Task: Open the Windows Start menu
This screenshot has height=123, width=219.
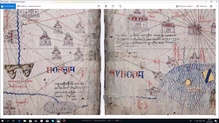Action: click(2, 121)
